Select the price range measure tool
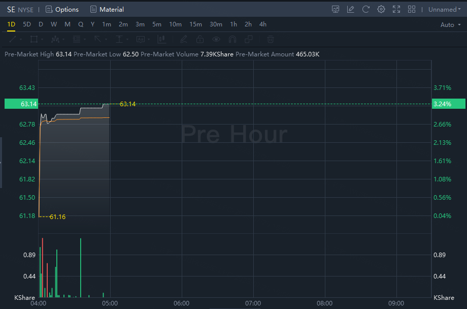 119,39
